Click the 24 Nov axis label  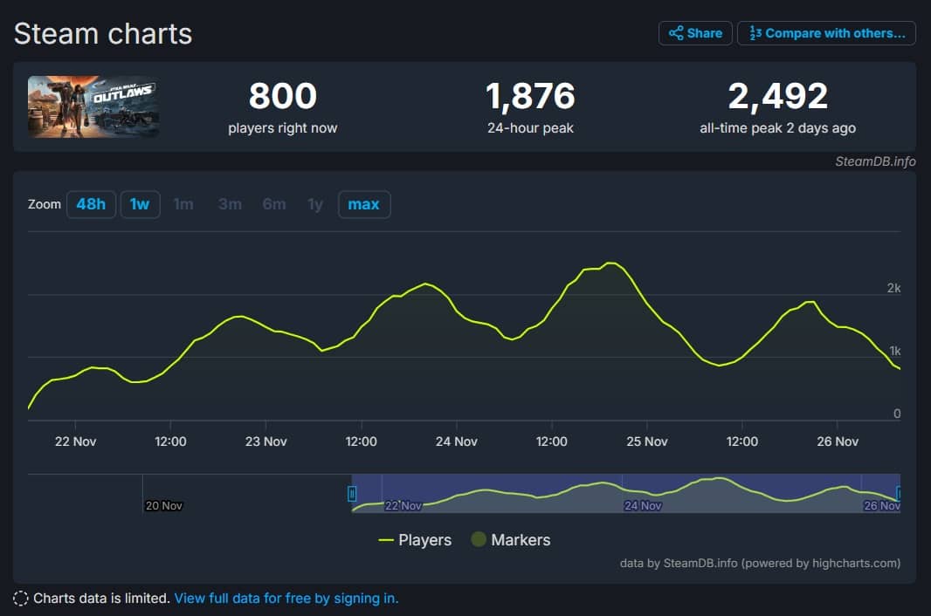coord(457,441)
